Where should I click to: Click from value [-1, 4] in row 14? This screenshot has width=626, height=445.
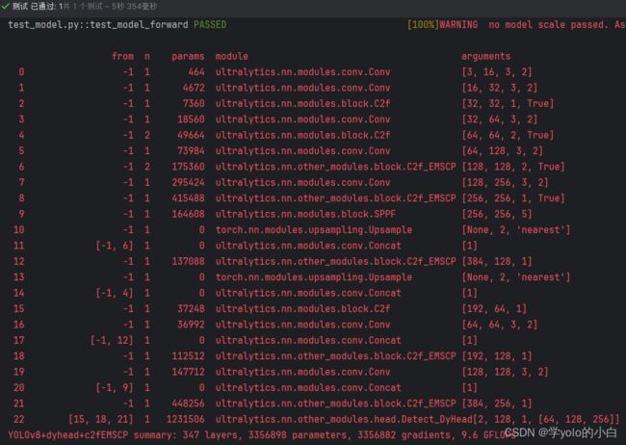tap(115, 293)
